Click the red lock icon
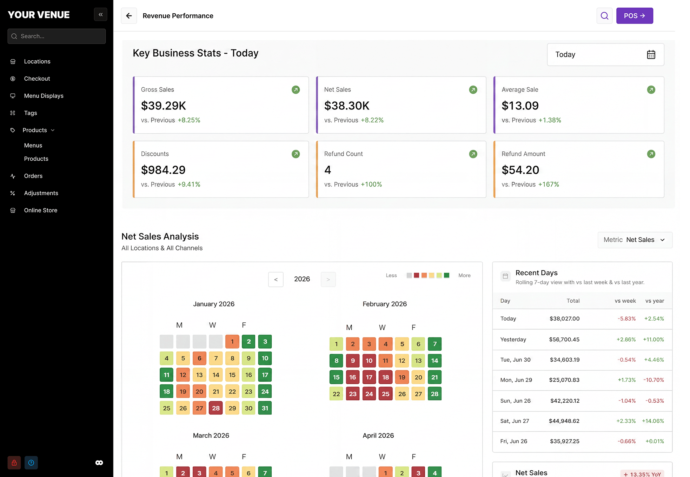This screenshot has height=477, width=690. [14, 463]
